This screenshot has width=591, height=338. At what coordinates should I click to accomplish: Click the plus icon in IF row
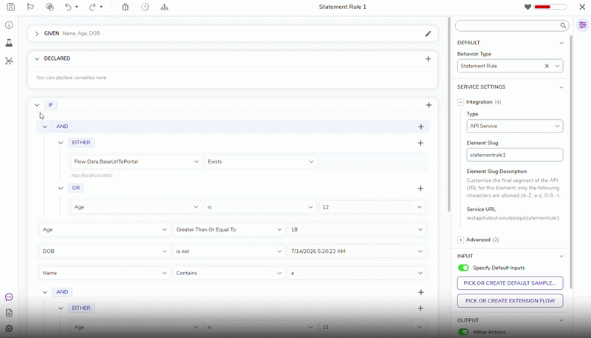point(428,105)
